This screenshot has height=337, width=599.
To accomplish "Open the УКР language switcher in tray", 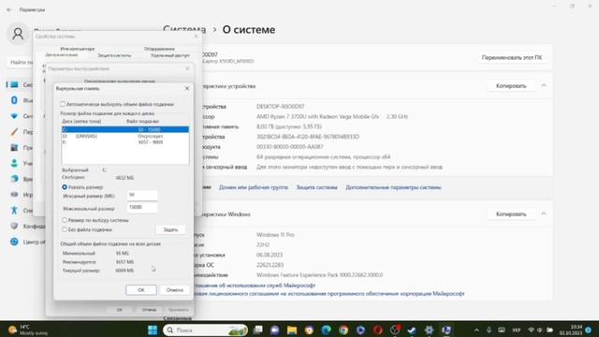I will 517,330.
